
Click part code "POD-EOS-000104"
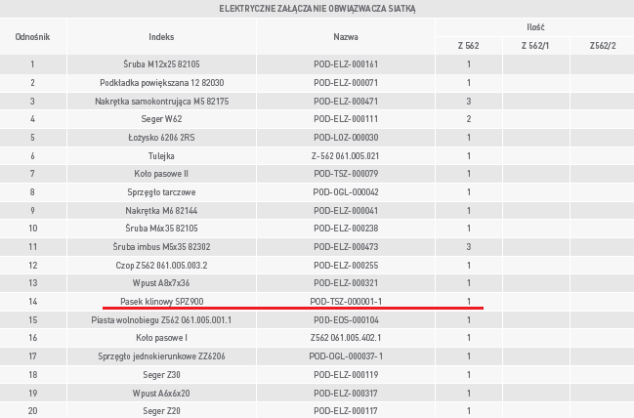345,320
